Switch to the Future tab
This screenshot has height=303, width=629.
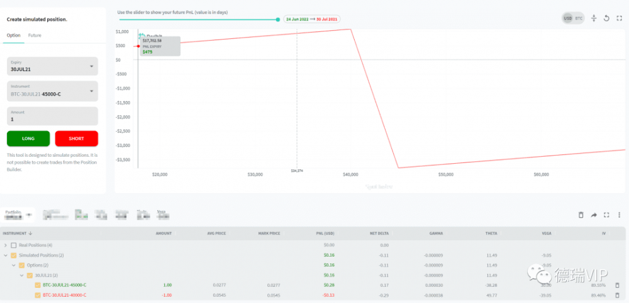(x=35, y=35)
